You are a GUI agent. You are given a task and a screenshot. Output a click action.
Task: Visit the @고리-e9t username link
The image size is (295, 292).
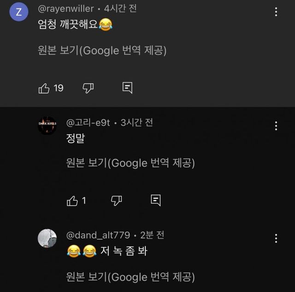[88, 122]
